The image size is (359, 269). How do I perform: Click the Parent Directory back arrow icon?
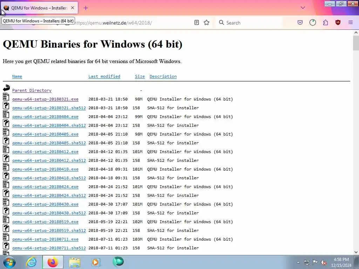[6, 88]
